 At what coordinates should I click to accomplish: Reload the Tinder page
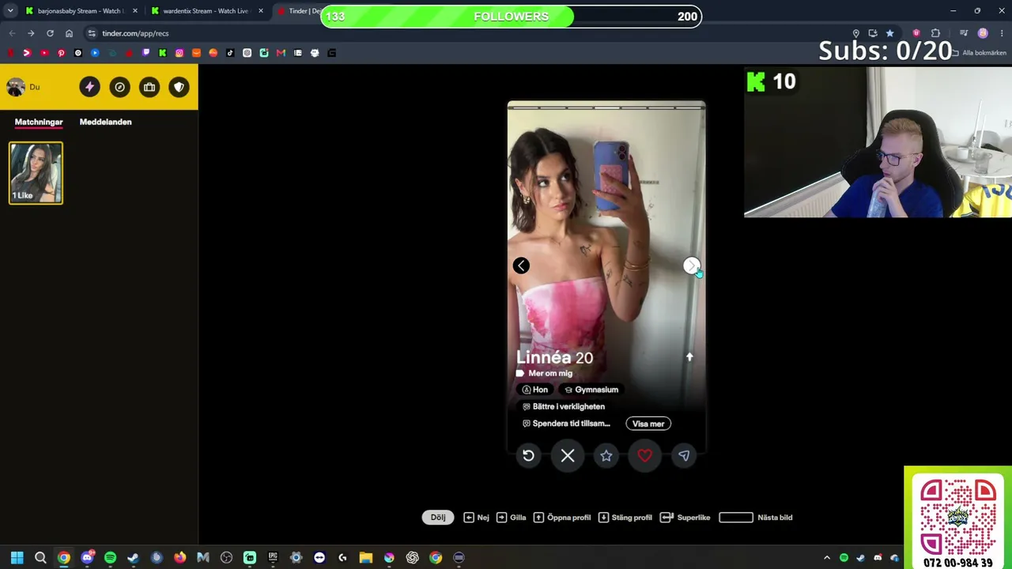[x=50, y=33]
